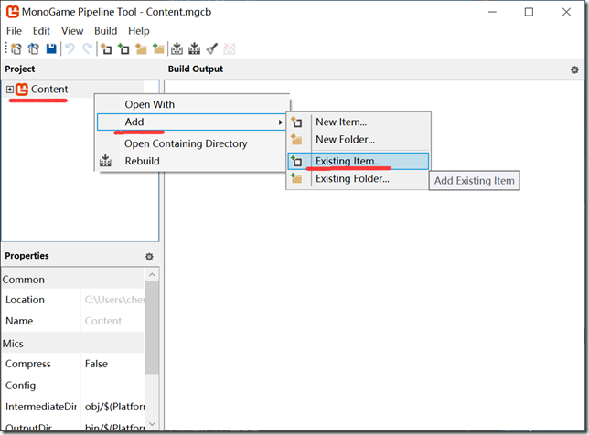Image resolution: width=589 pixels, height=435 pixels.
Task: Click the Compress property value False
Action: [96, 364]
